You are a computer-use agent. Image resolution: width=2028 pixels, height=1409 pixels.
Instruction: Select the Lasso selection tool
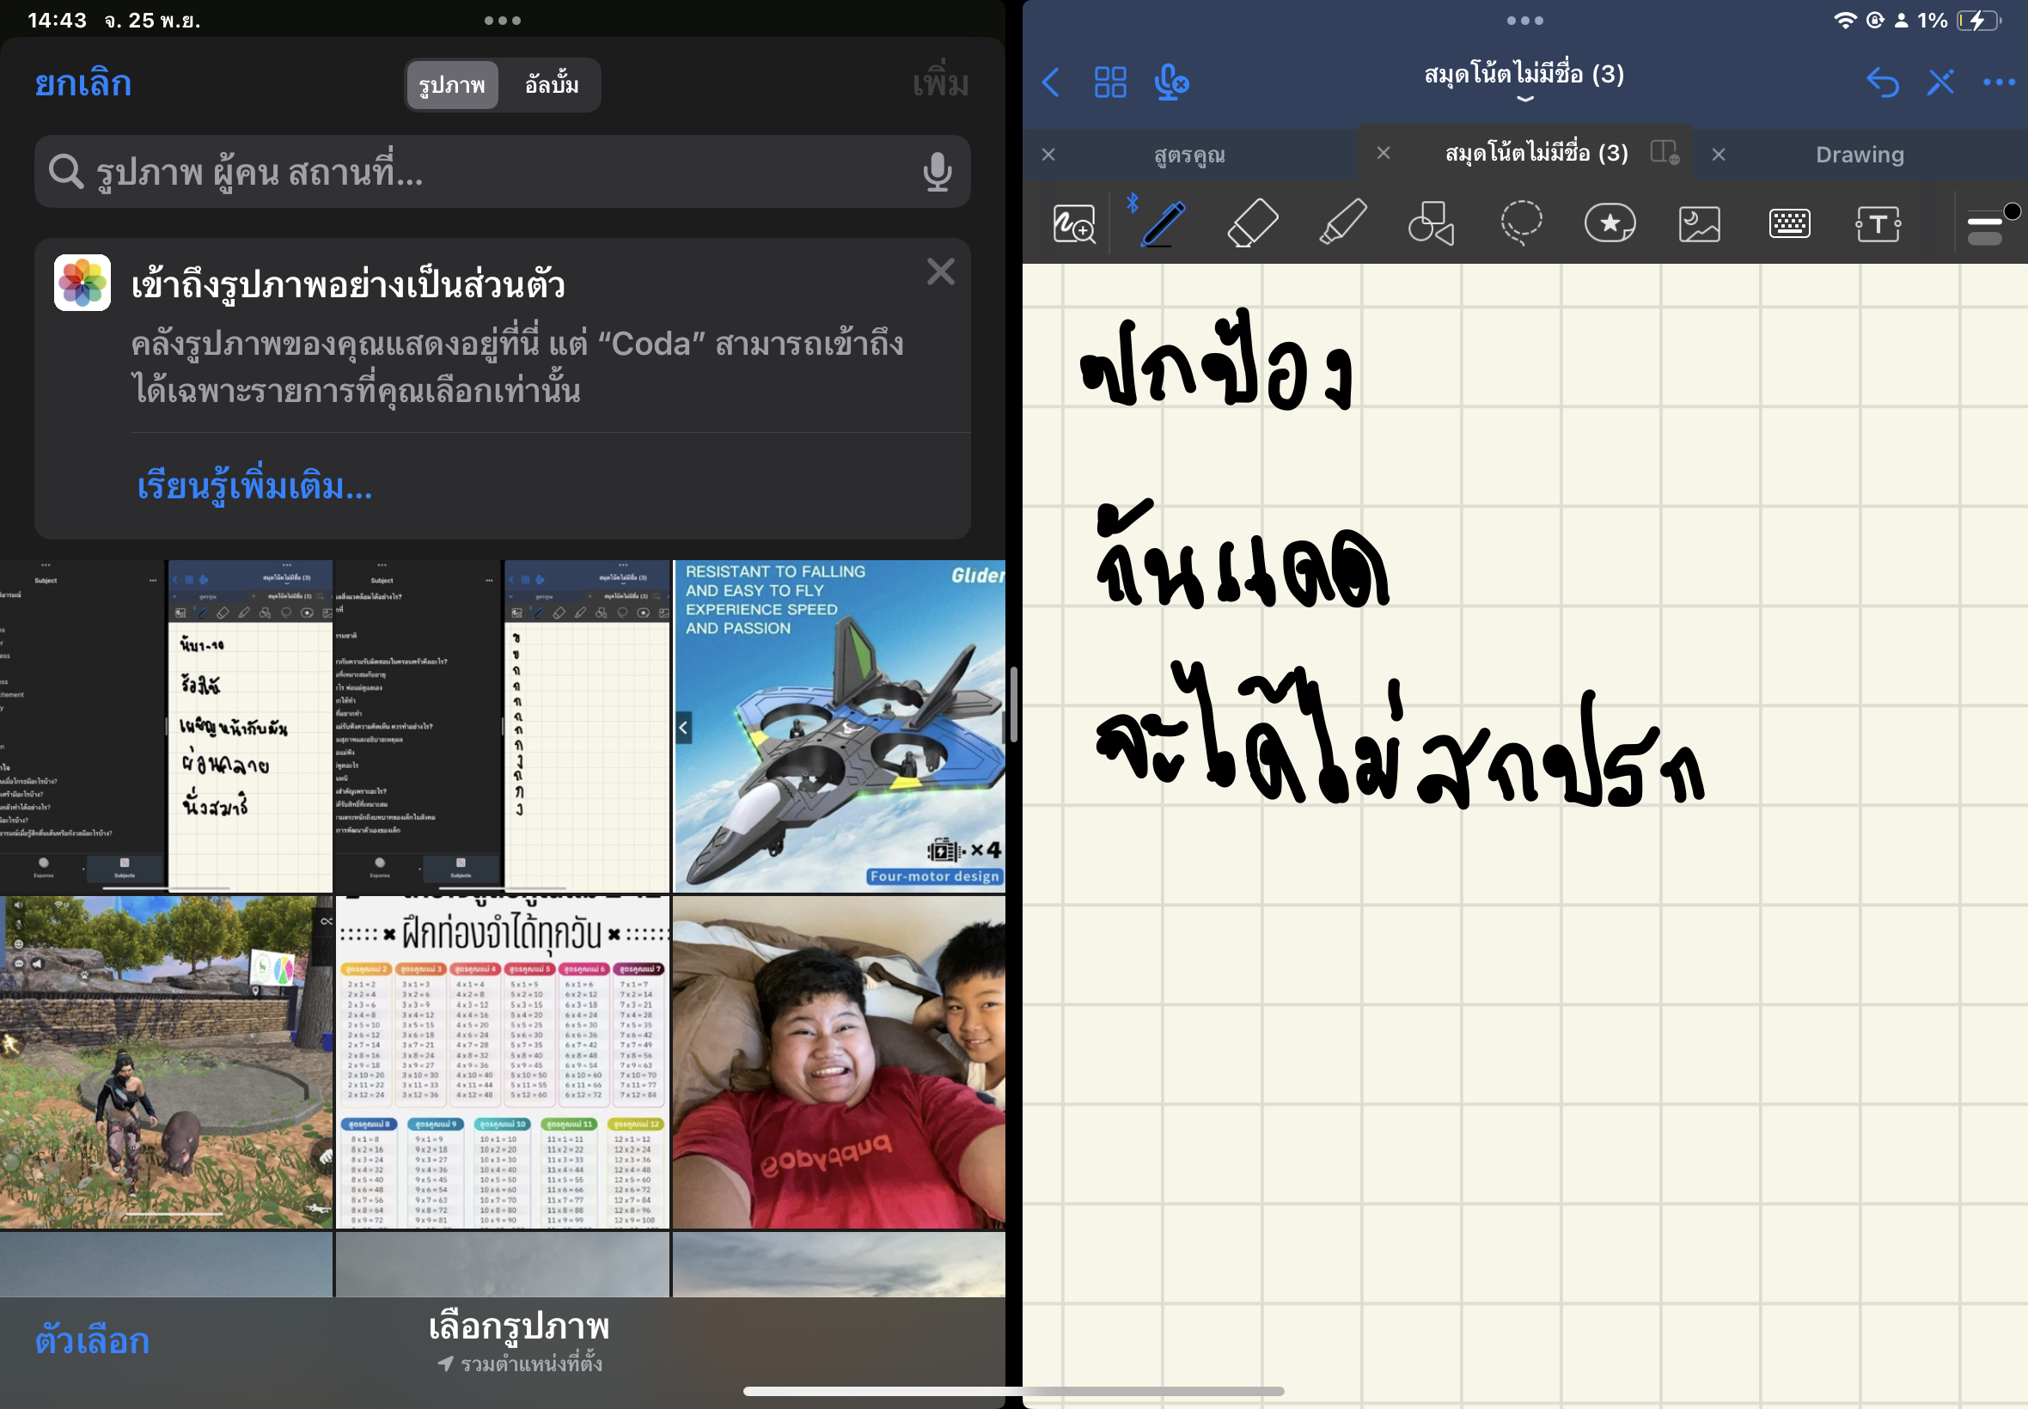pyautogui.click(x=1521, y=223)
